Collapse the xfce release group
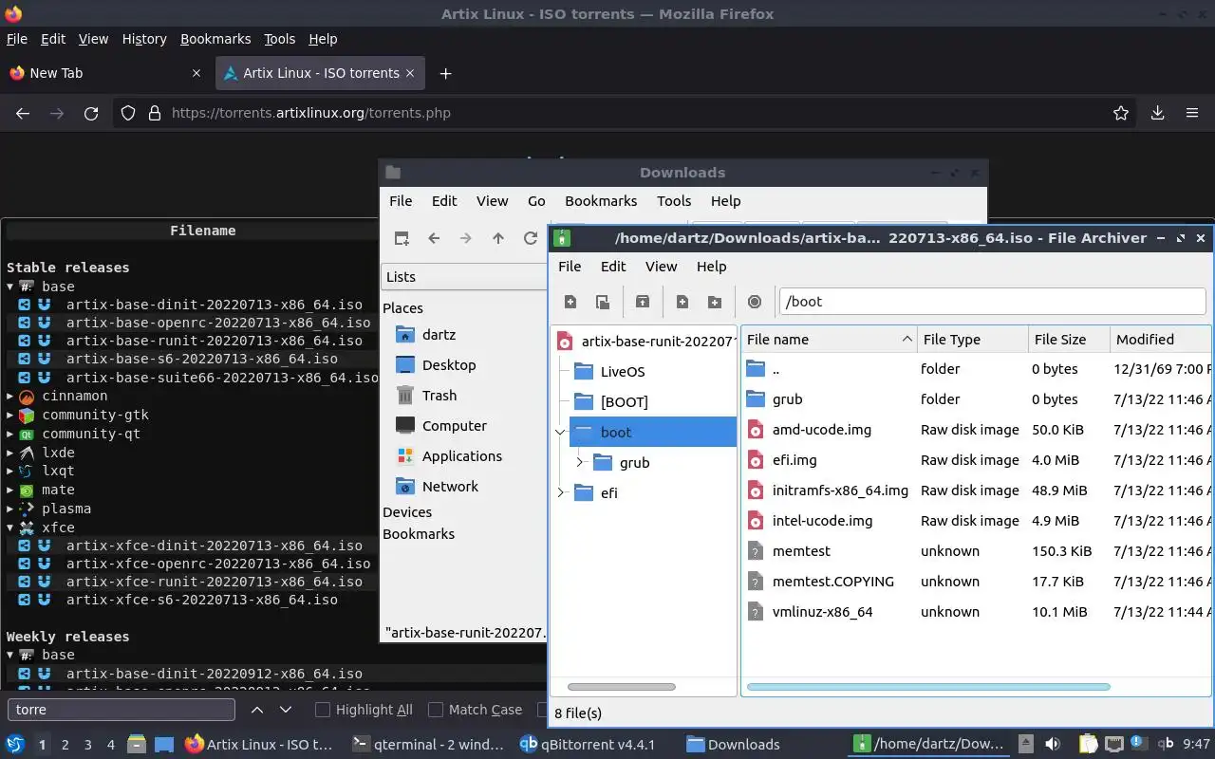The width and height of the screenshot is (1215, 759). (10, 528)
